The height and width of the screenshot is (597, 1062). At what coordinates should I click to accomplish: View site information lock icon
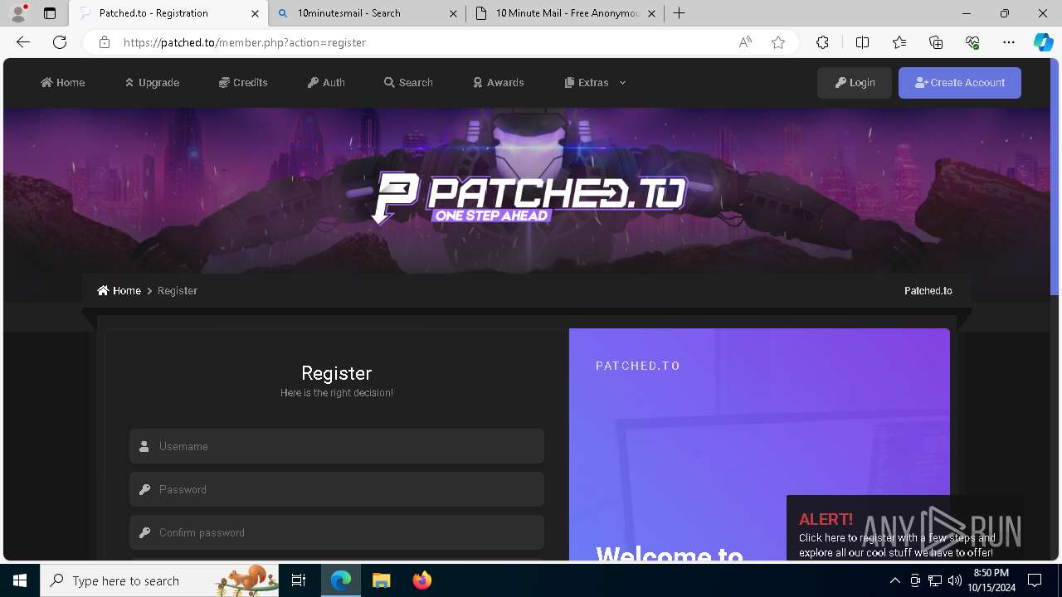pos(105,42)
